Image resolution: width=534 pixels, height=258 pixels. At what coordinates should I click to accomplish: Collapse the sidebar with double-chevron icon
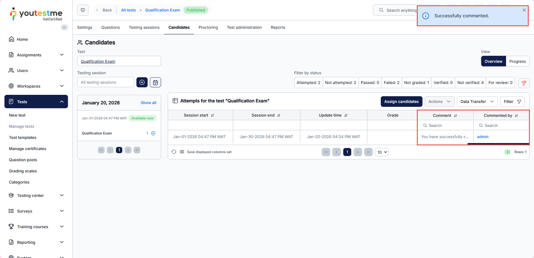[x=64, y=27]
